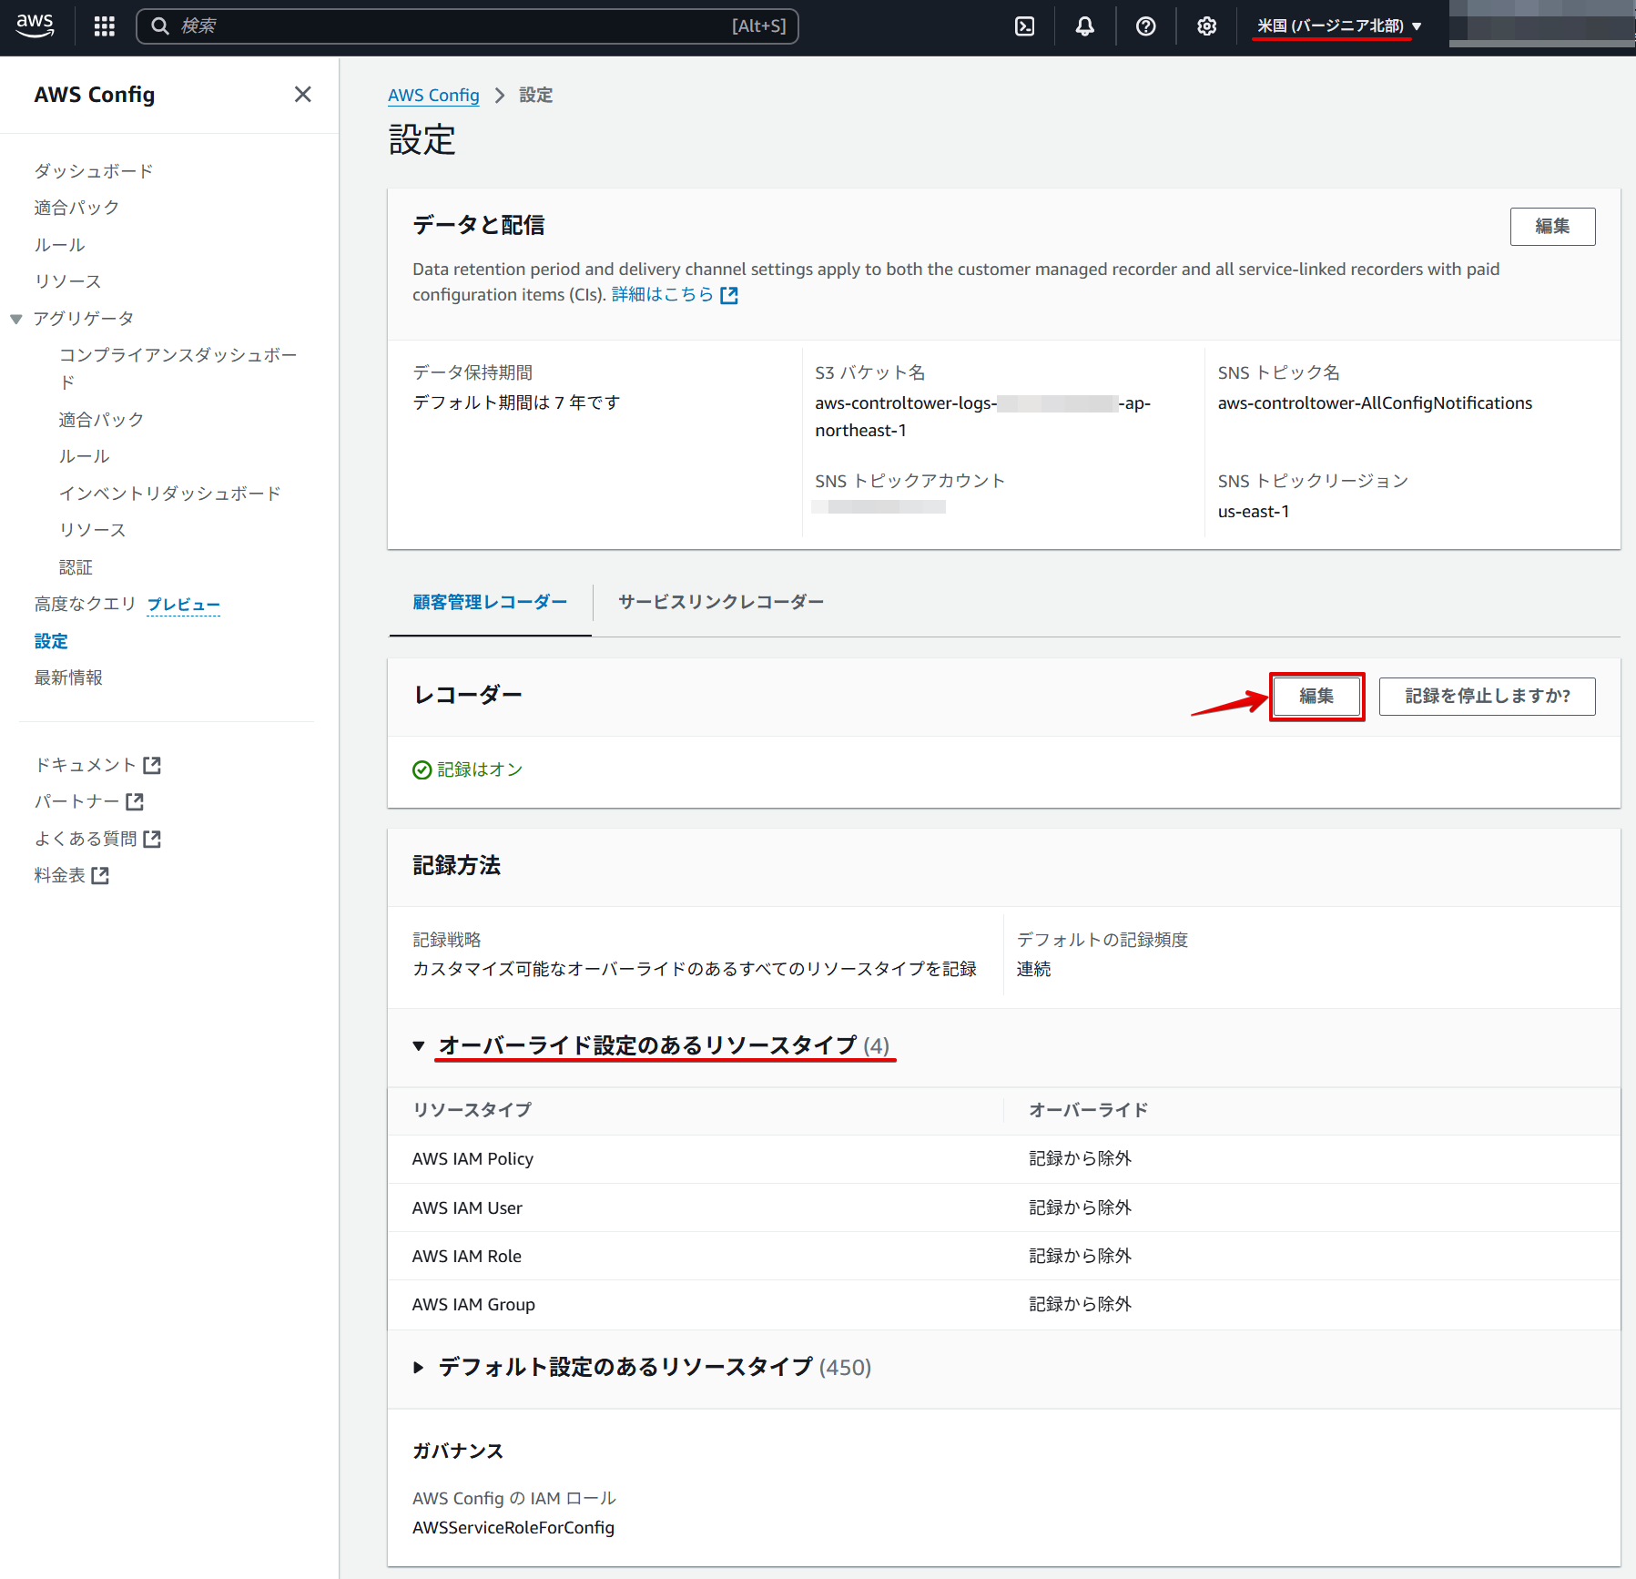
Task: Open the top-level ルール item in sidebar
Action: pos(59,245)
